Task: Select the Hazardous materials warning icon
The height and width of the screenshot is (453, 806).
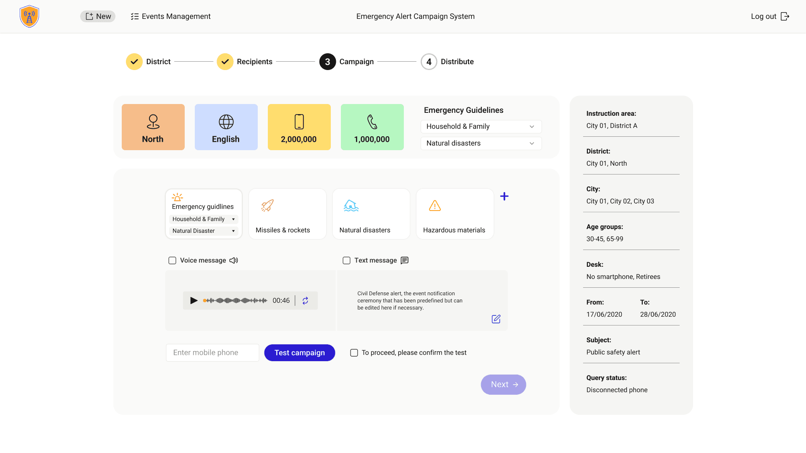Action: pos(434,206)
